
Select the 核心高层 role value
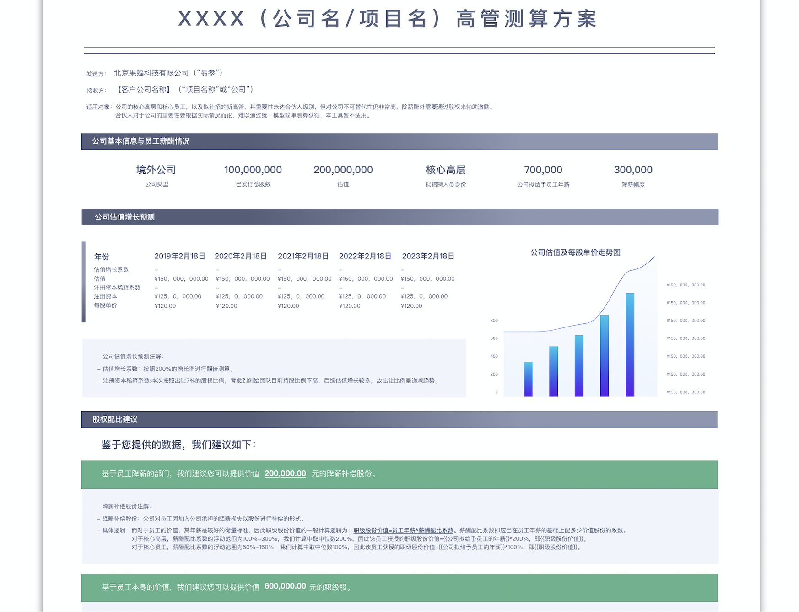(x=446, y=170)
